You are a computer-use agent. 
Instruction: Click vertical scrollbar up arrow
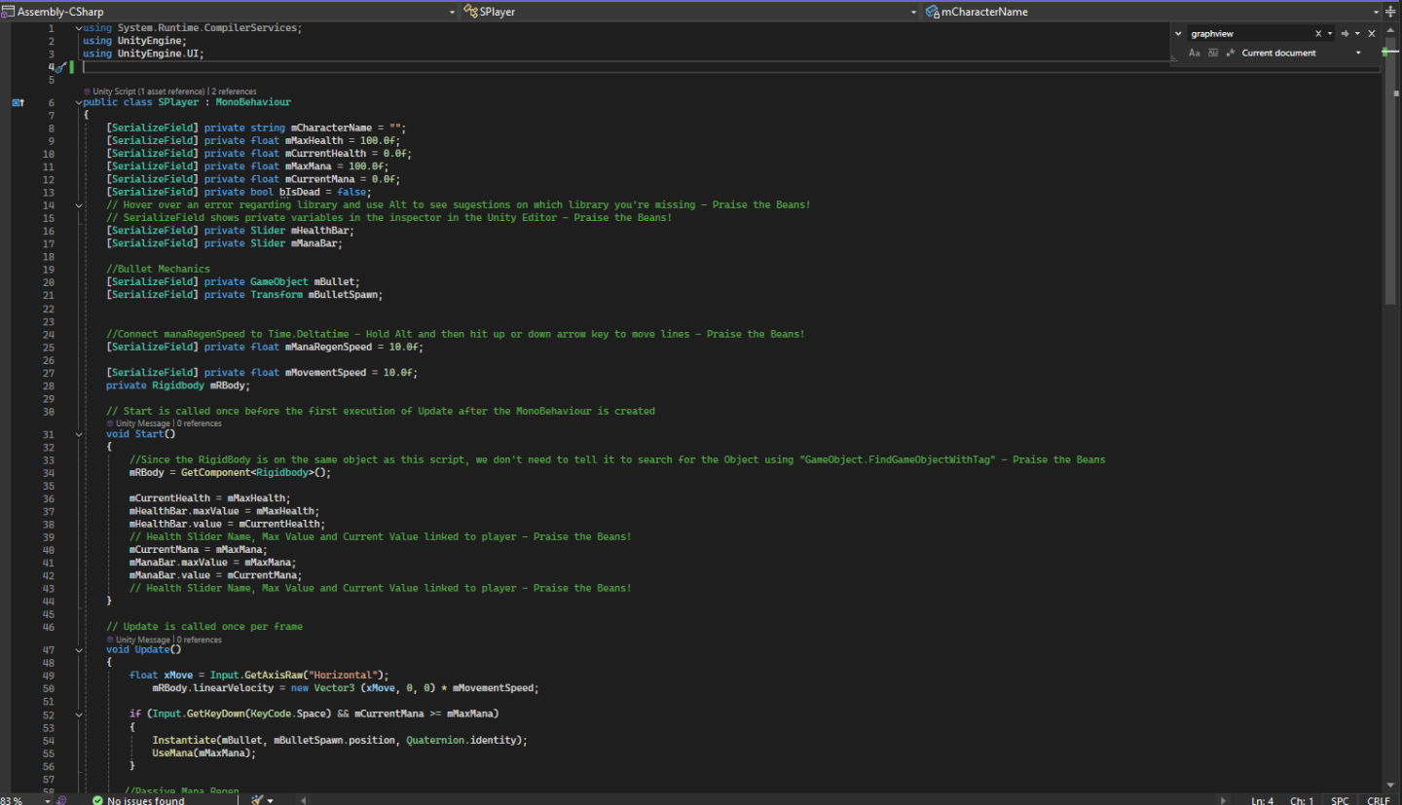point(1389,30)
